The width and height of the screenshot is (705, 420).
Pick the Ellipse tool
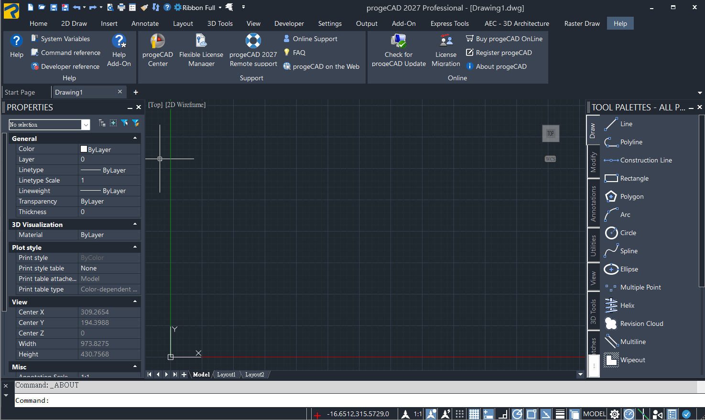(621, 269)
